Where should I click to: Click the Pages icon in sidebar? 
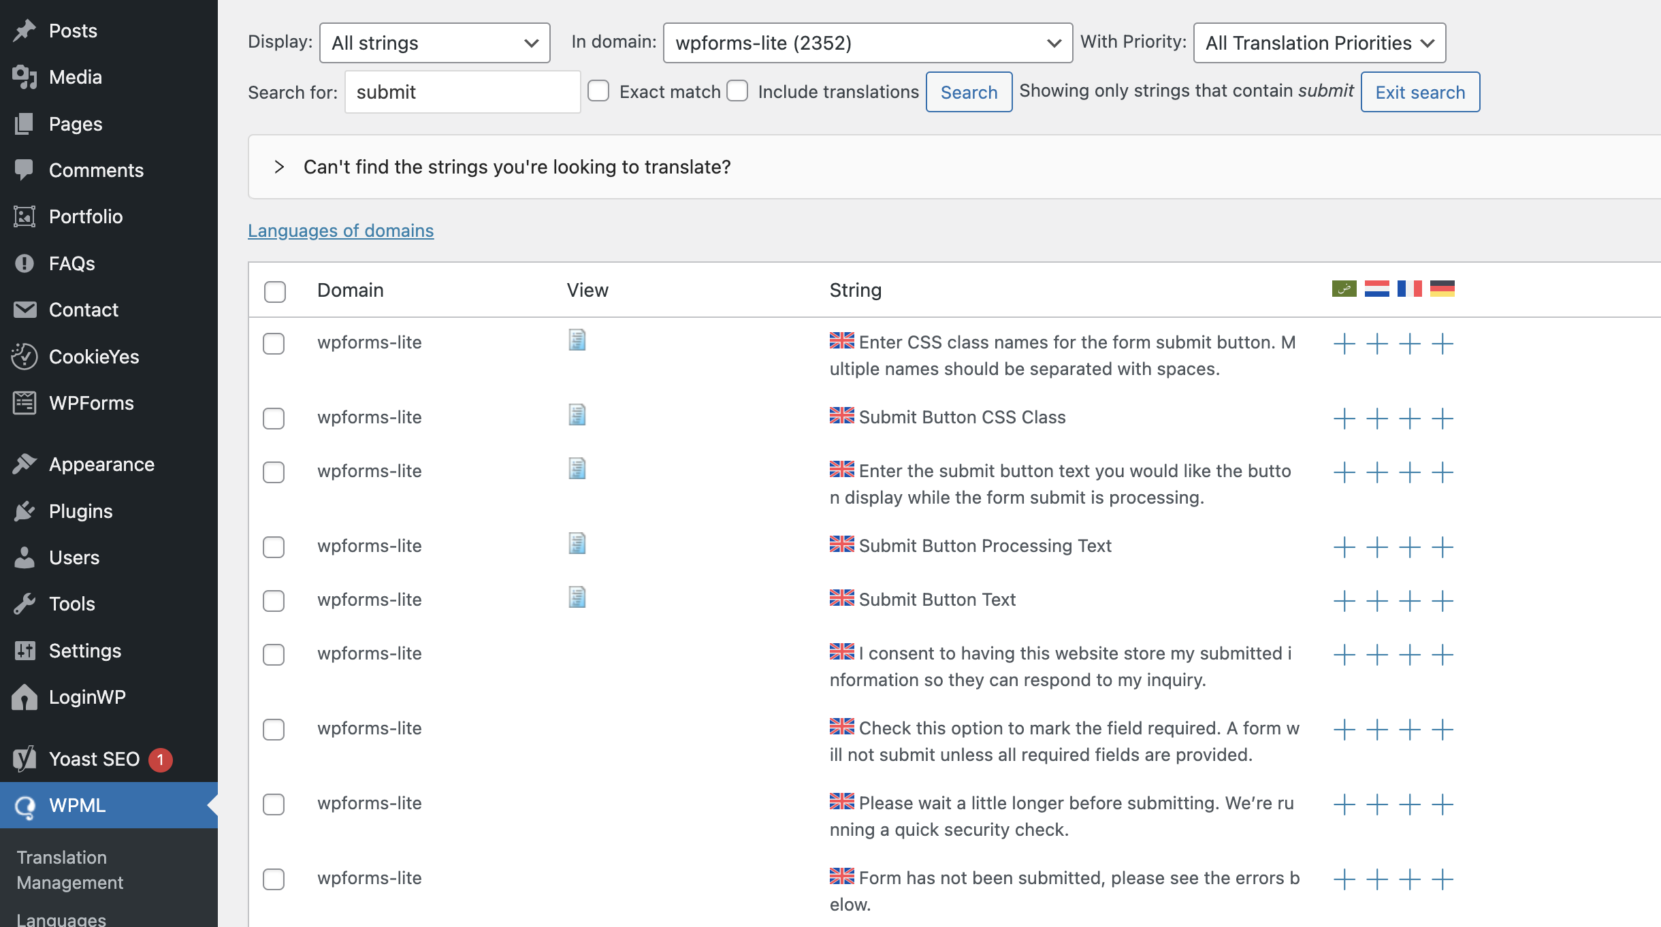(25, 124)
